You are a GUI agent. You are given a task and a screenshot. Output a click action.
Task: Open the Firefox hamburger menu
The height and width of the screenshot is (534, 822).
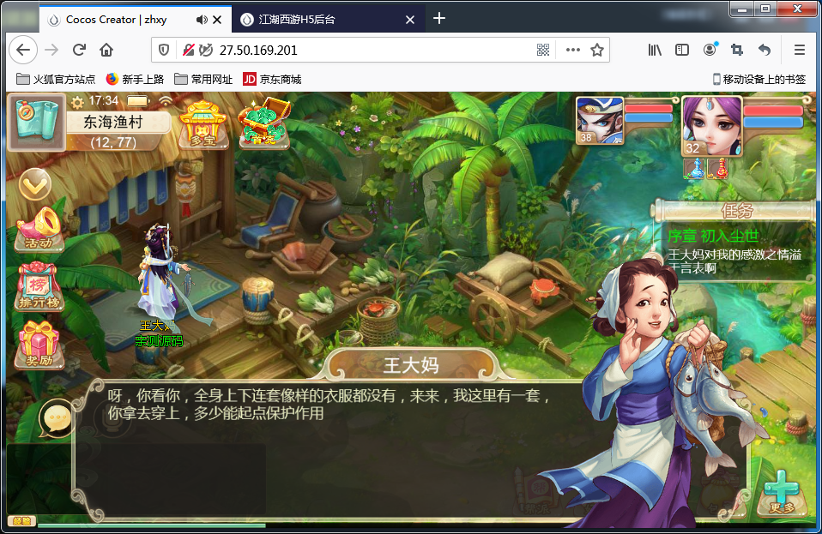click(800, 50)
